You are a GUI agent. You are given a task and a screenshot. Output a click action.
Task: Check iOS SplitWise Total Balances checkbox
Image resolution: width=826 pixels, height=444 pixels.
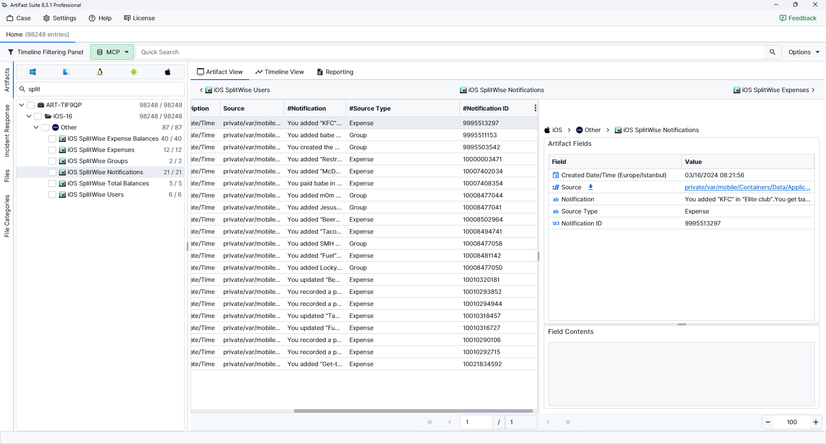pyautogui.click(x=52, y=183)
